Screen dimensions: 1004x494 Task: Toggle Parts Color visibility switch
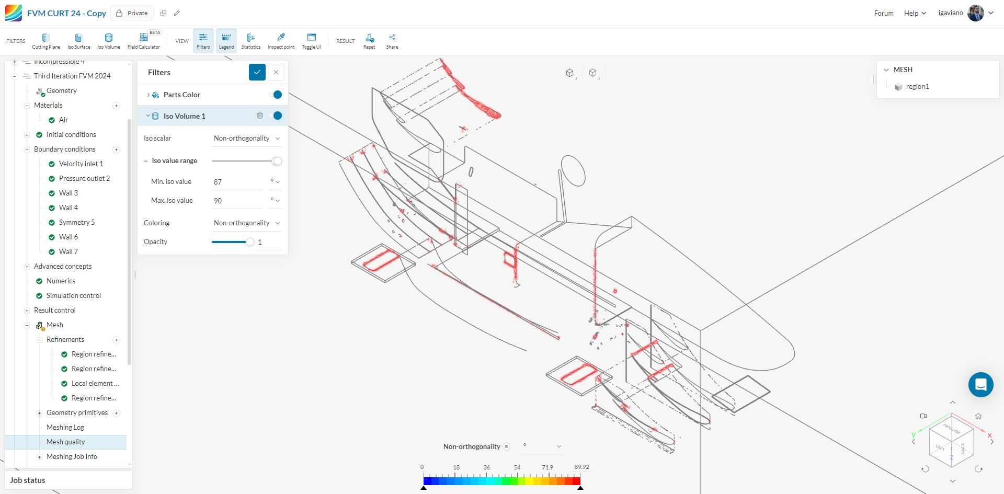click(277, 95)
